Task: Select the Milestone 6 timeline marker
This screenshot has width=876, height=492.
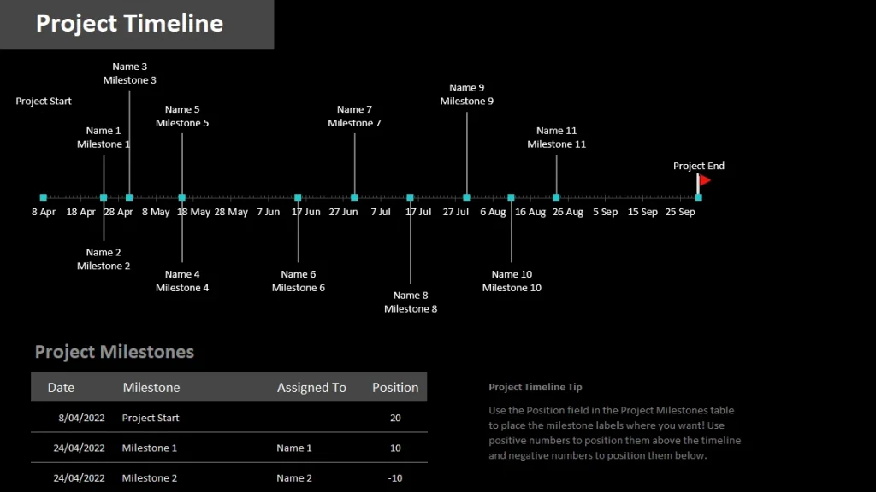Action: point(298,197)
